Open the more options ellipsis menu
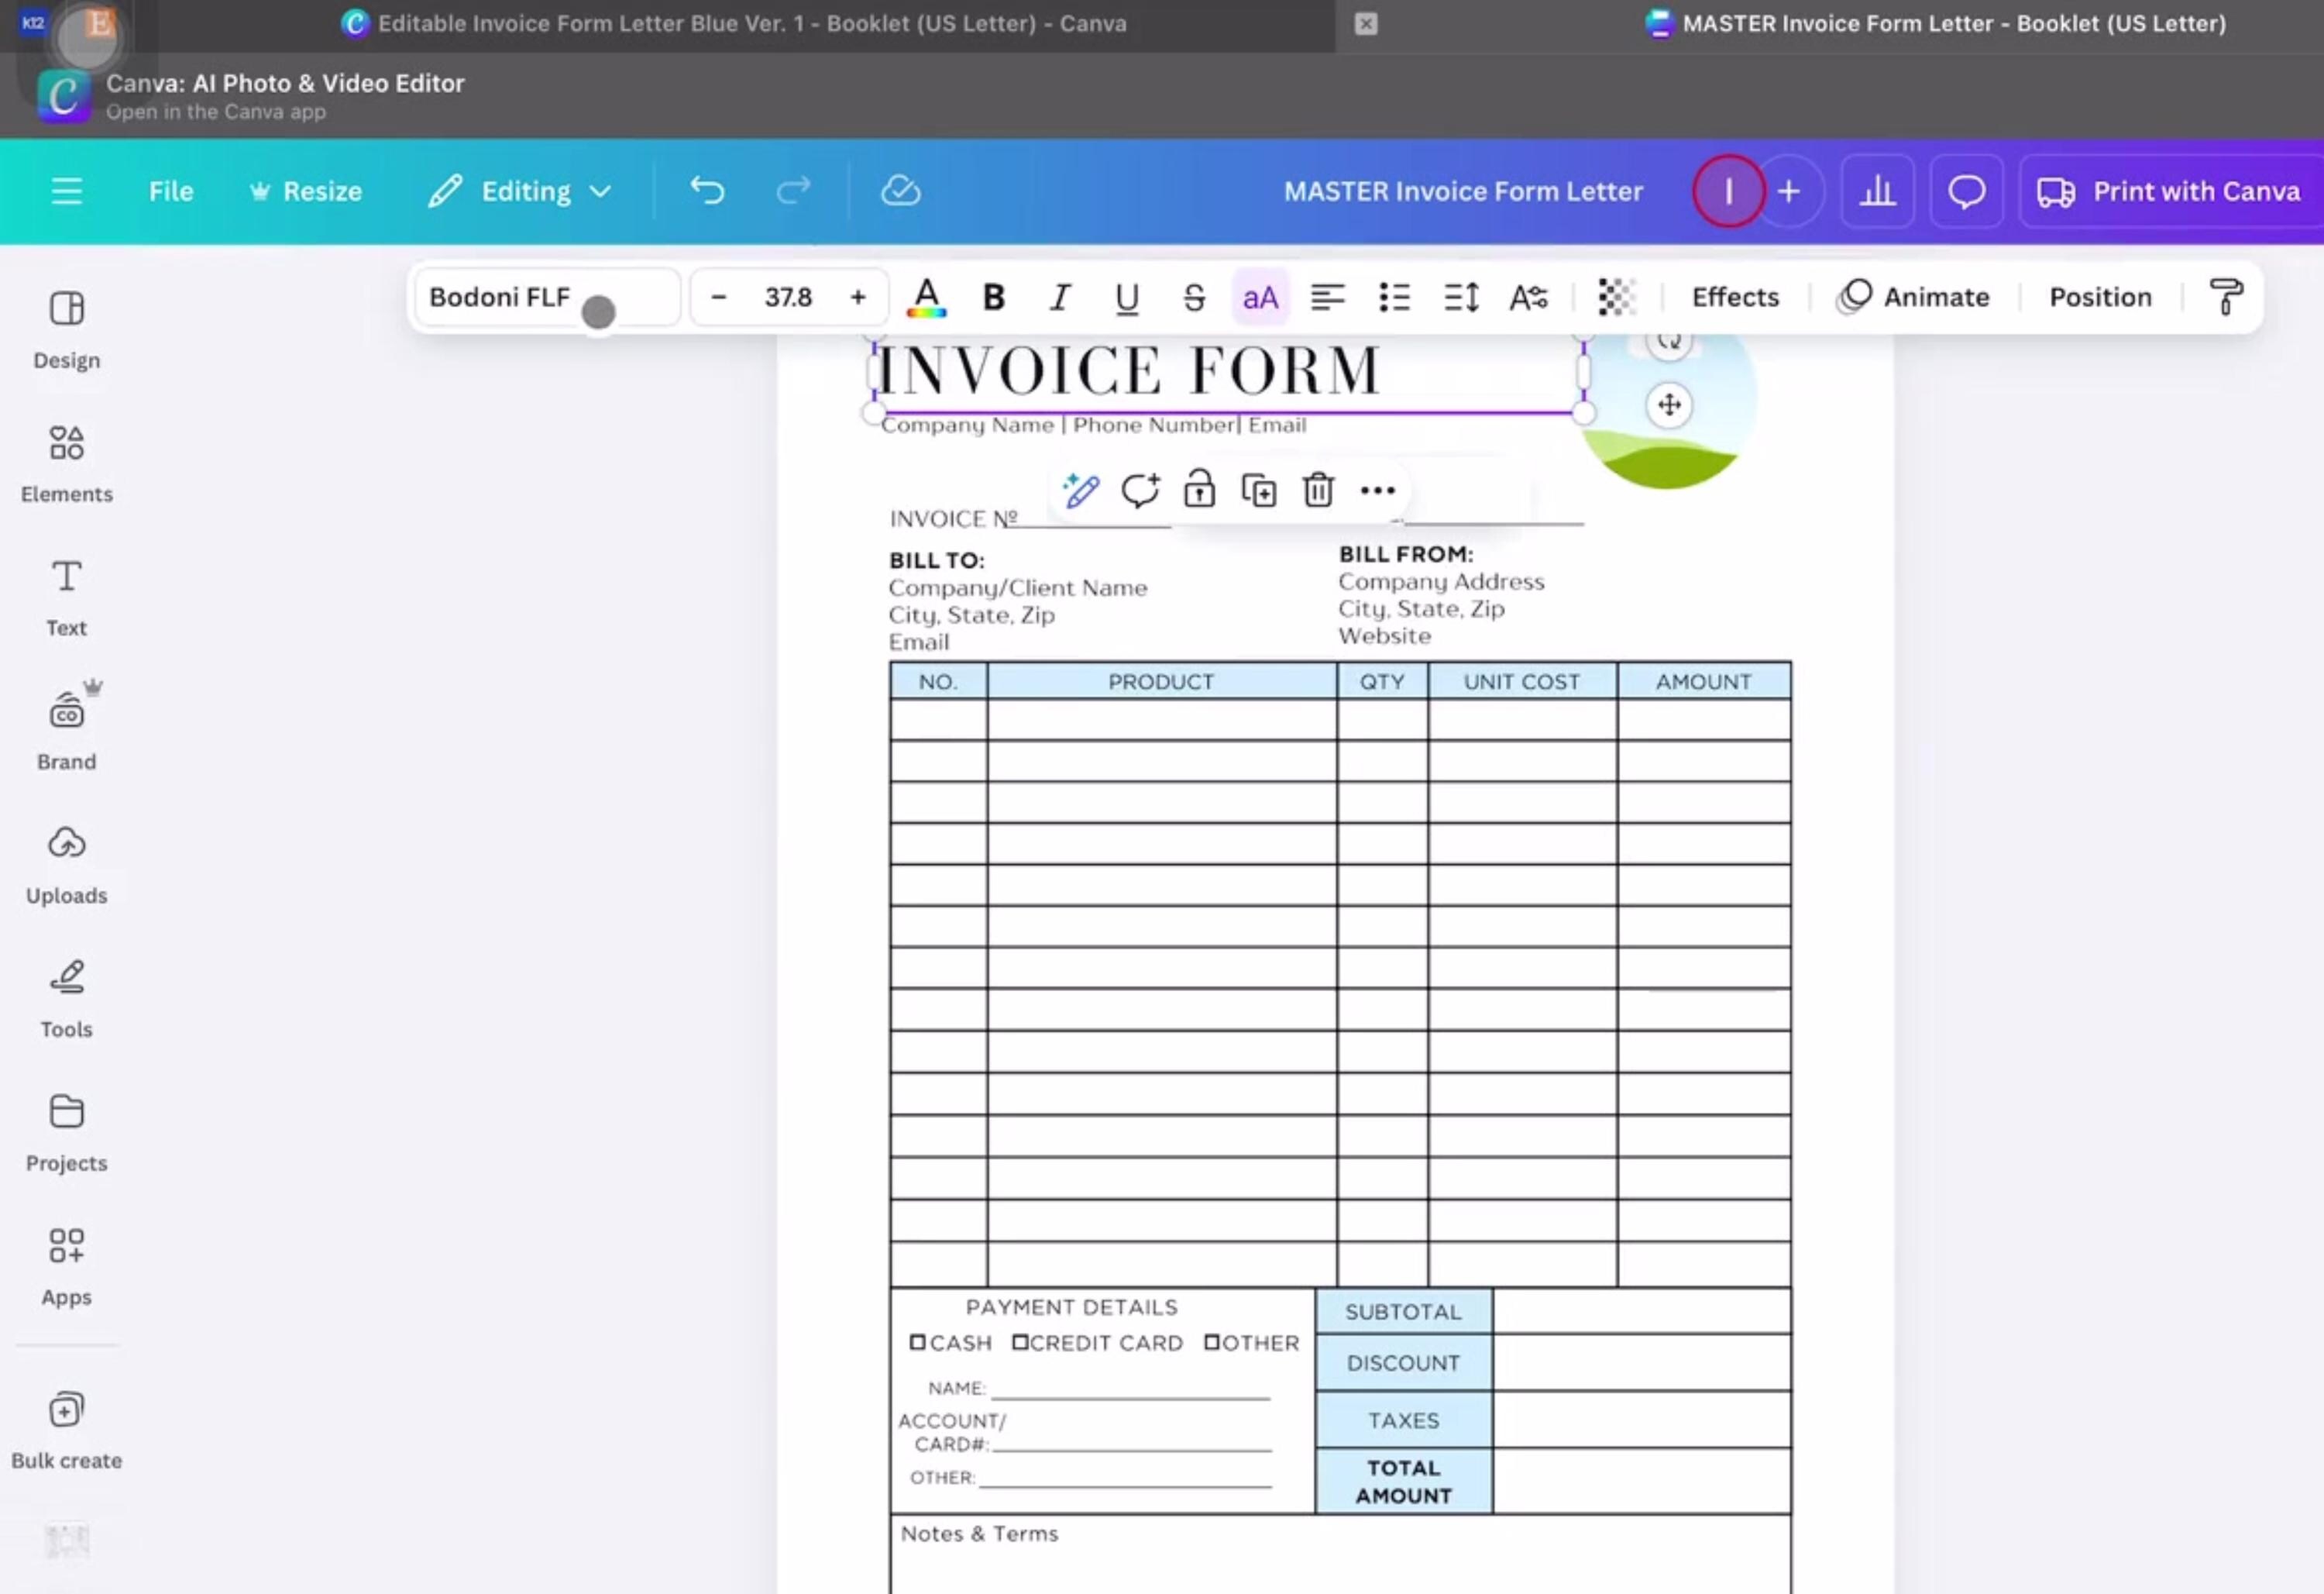 1377,491
